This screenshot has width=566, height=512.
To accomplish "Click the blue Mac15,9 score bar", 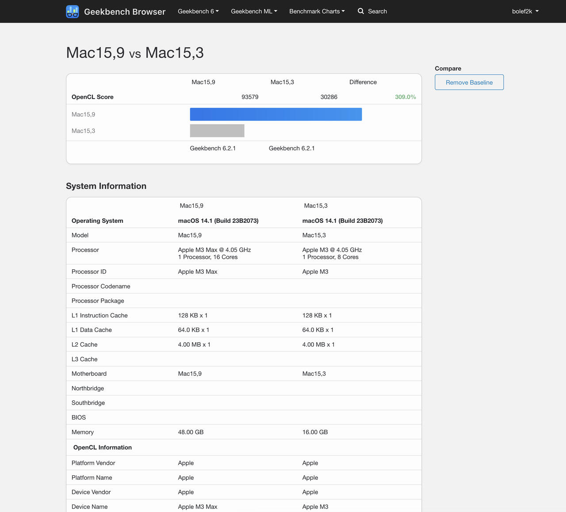I will (x=275, y=114).
